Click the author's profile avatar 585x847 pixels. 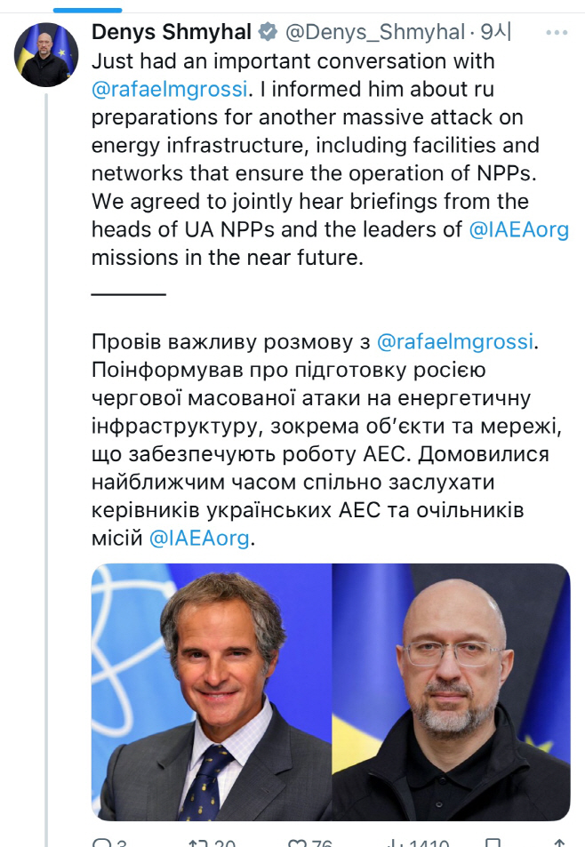46,55
